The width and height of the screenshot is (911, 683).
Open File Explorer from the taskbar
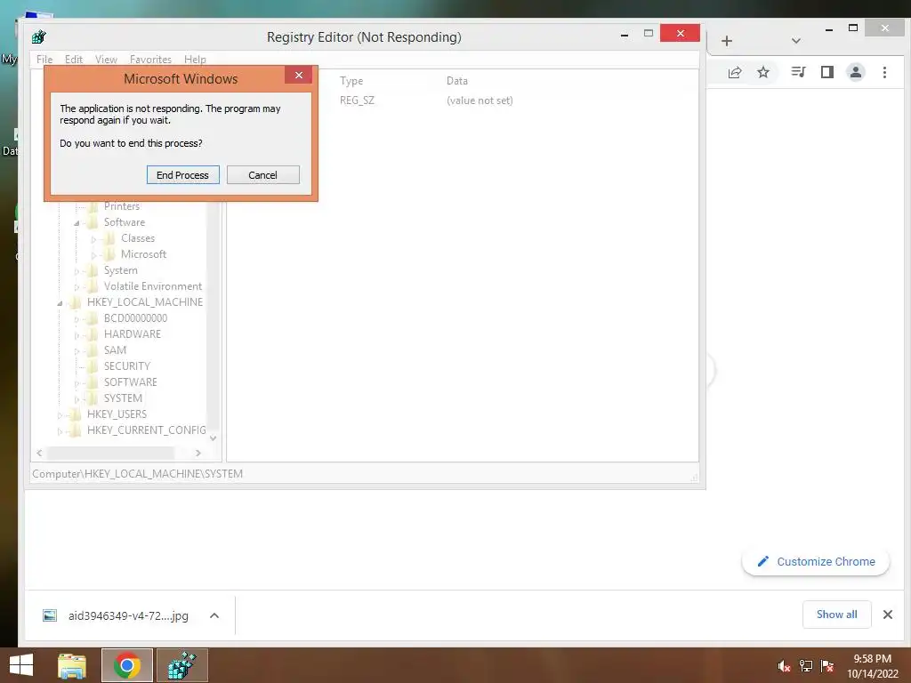[x=72, y=665]
